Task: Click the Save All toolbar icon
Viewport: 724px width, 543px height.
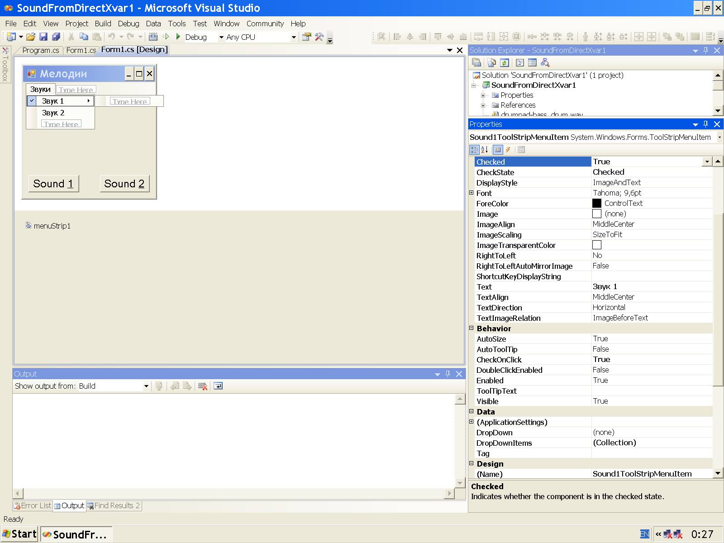Action: [56, 37]
